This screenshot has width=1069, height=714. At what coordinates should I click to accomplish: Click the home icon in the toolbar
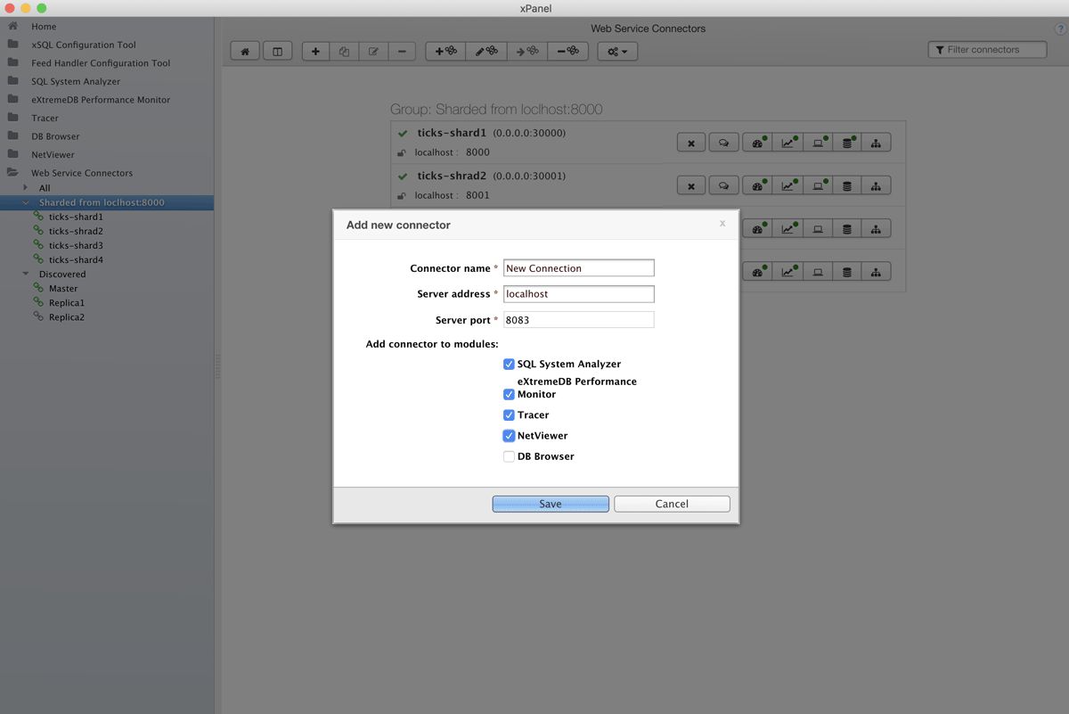coord(245,52)
